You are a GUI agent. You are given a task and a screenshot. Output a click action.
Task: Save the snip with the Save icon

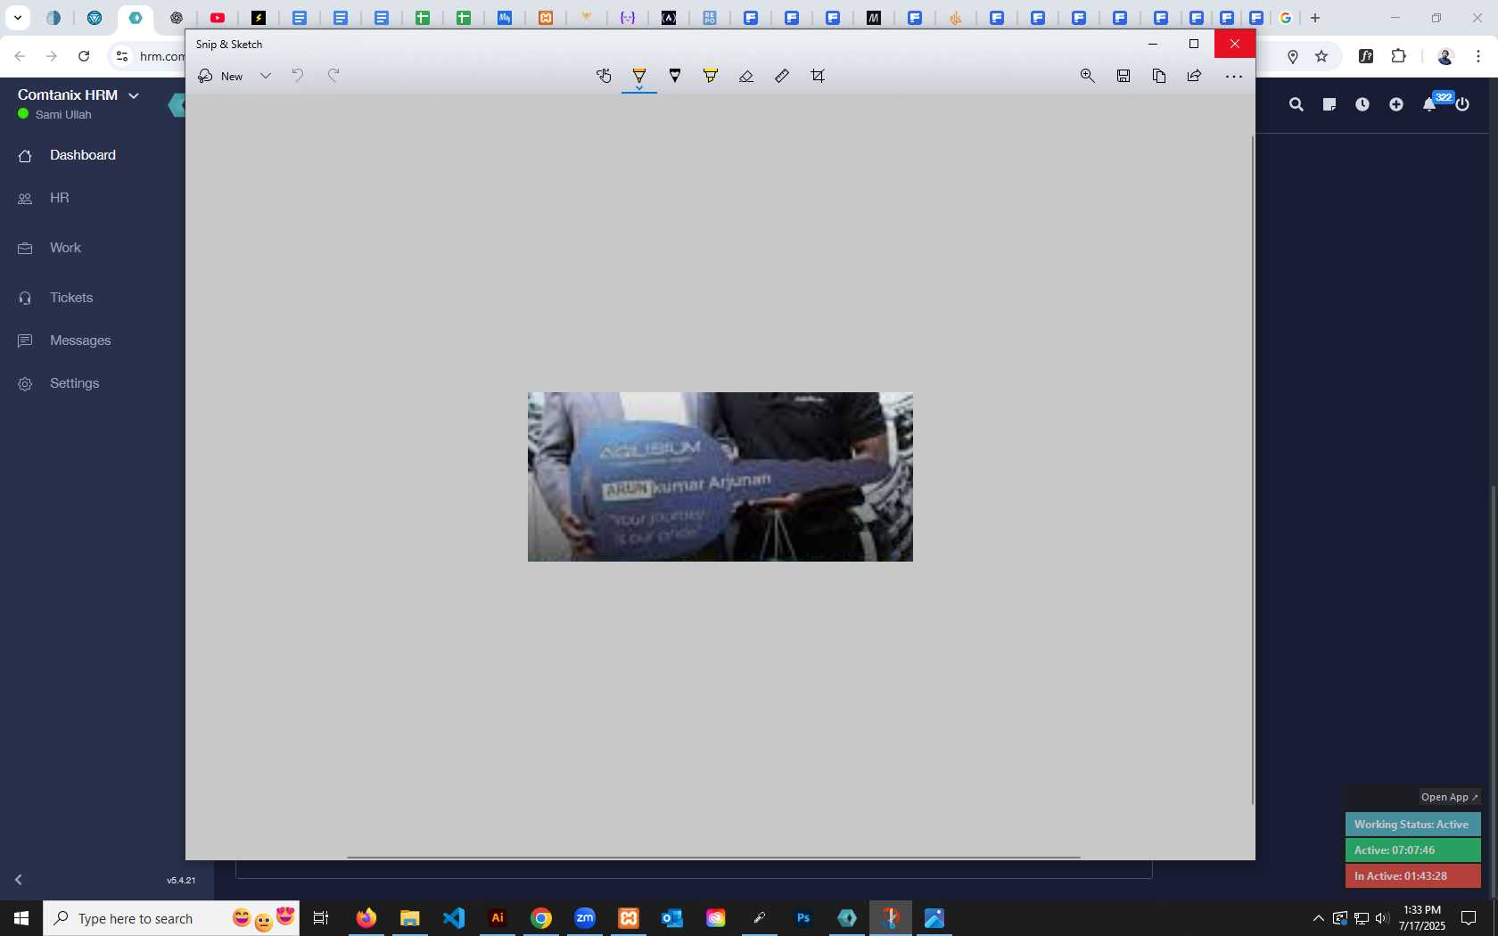click(x=1123, y=76)
